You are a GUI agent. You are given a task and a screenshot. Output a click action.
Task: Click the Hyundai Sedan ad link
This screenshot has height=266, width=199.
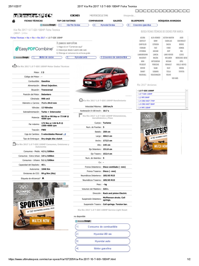point(108,25)
